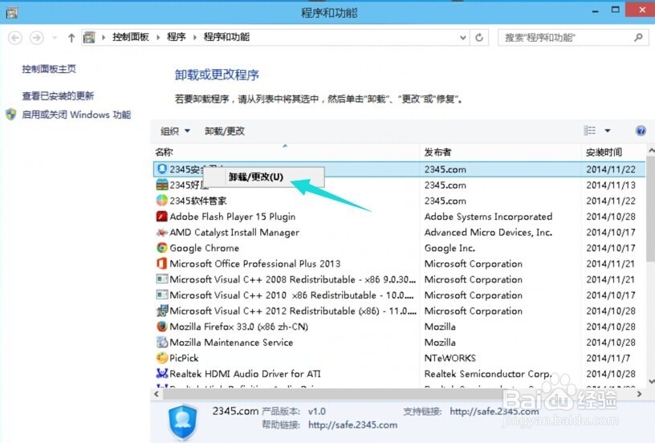This screenshot has height=443, width=655.
Task: Select Microsoft Office Professional Plus 2013
Action: [254, 263]
